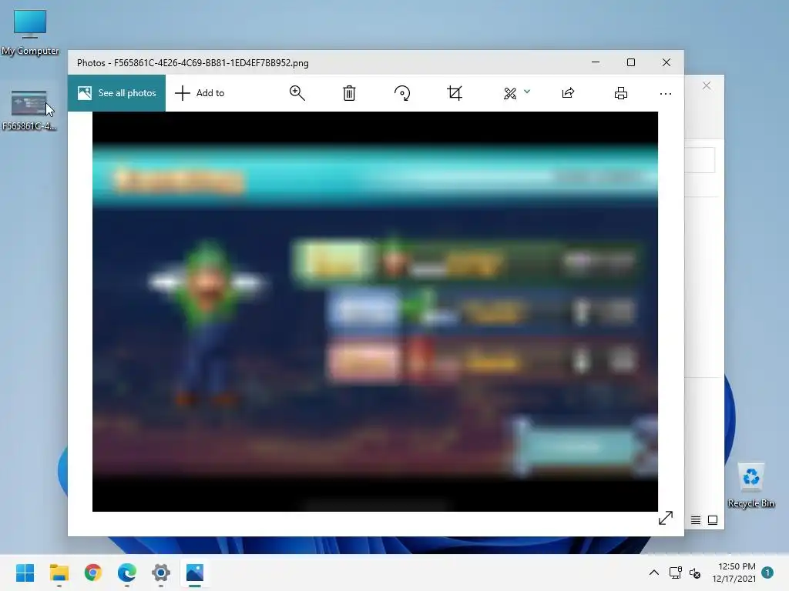Click network status tray icon
Screen dimensions: 789x591
675,573
